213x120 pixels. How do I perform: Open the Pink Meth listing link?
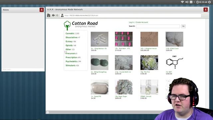coord(122,48)
